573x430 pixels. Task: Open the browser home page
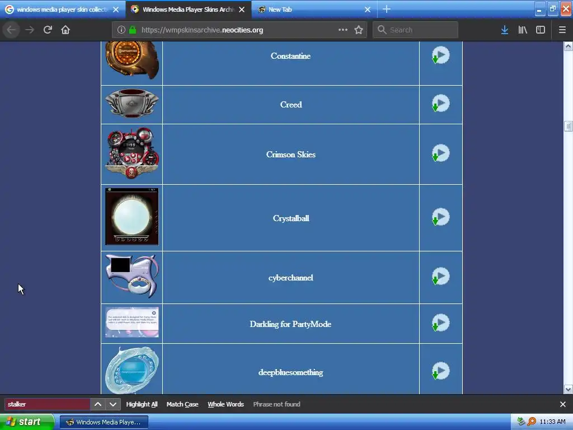point(65,30)
